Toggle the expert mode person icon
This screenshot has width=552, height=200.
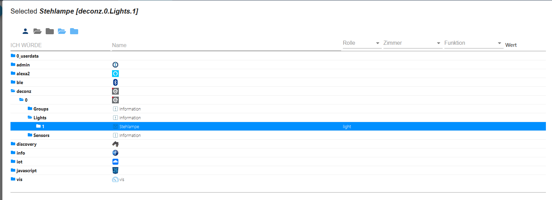(25, 31)
